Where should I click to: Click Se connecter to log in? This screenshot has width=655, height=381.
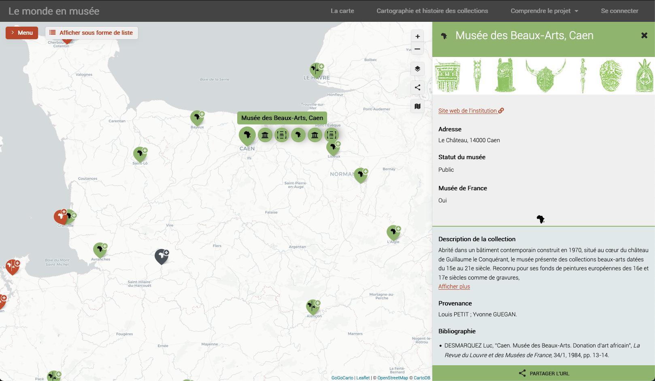click(619, 11)
